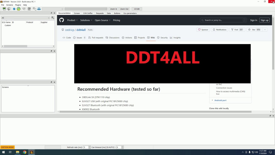Float the Screens tree panel
275x155 pixels.
(51, 82)
